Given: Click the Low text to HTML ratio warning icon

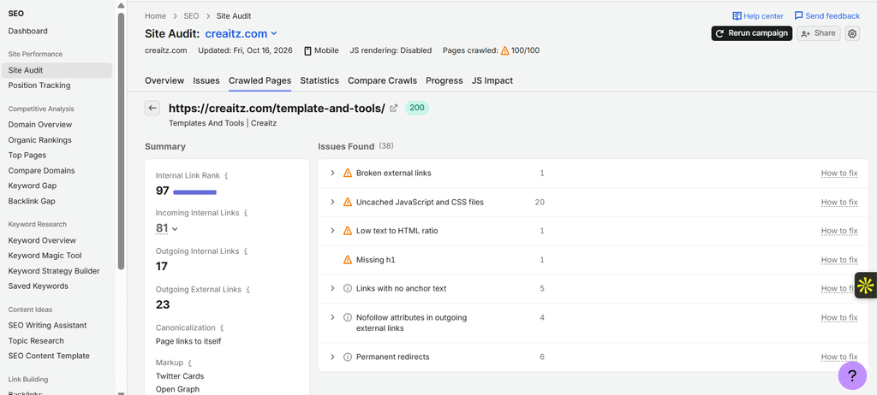Looking at the screenshot, I should point(348,231).
